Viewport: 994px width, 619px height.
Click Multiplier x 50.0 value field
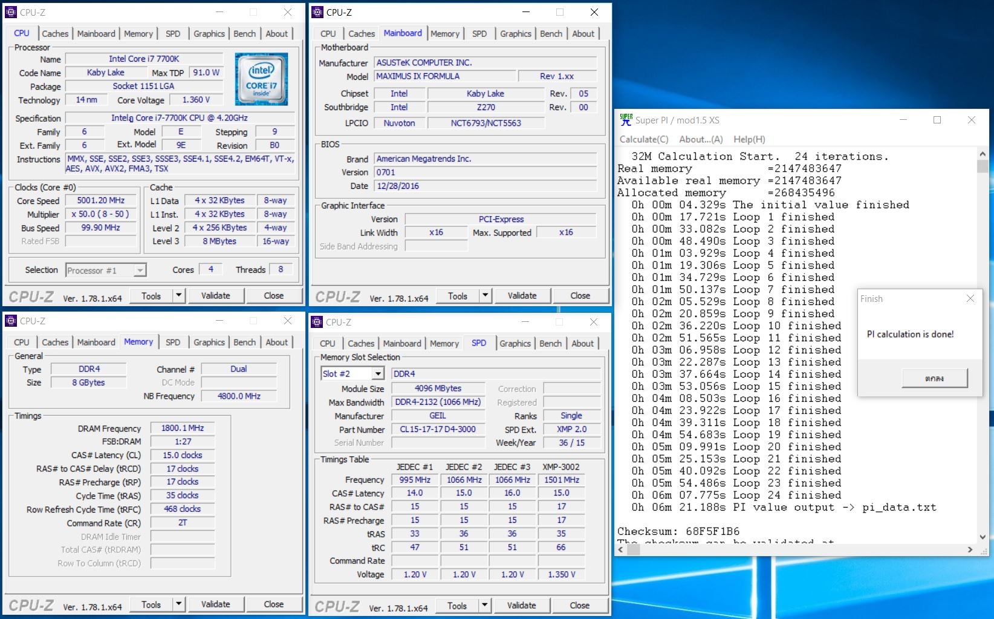100,214
